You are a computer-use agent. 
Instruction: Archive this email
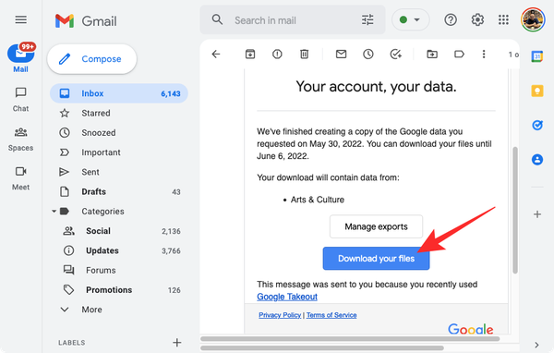(250, 55)
